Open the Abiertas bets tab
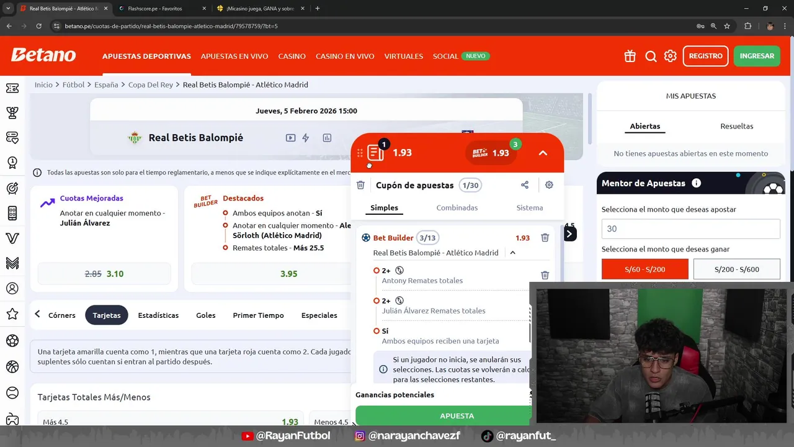Screen dimensions: 794x447 click(x=645, y=126)
